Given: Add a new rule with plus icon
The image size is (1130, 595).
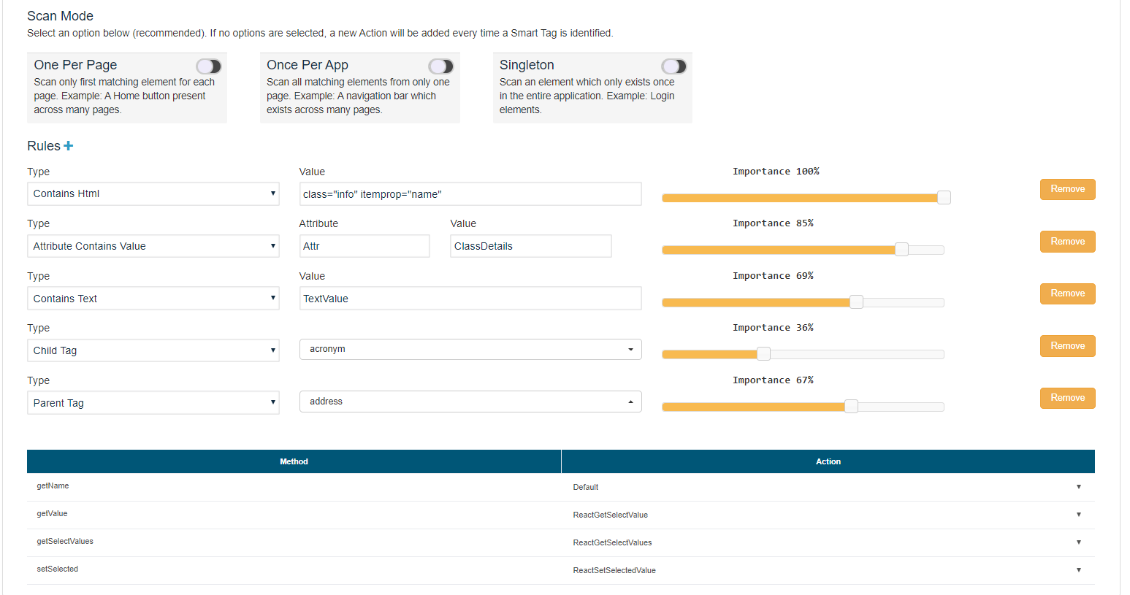Looking at the screenshot, I should [x=68, y=146].
